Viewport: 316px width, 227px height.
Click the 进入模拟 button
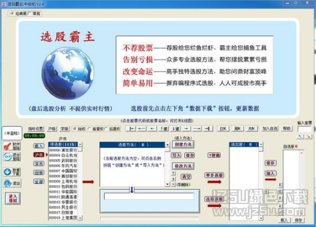pyautogui.click(x=13, y=198)
